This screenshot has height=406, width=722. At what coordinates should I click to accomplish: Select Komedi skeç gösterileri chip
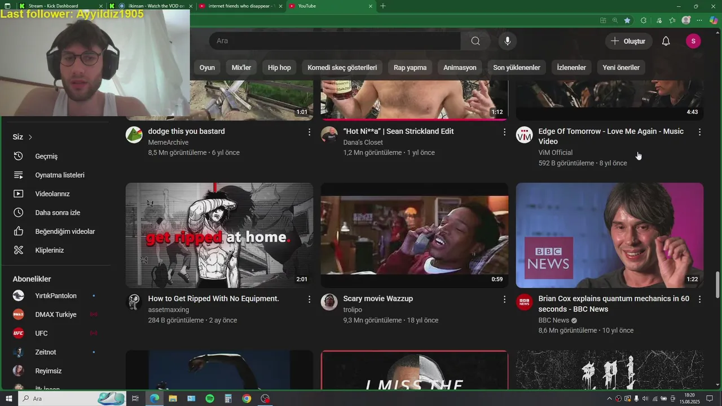[x=342, y=68]
